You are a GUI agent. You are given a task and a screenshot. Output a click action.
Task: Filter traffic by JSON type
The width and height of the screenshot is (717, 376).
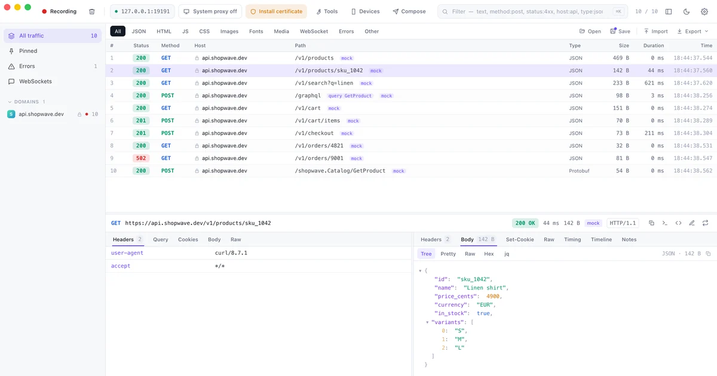click(x=139, y=31)
